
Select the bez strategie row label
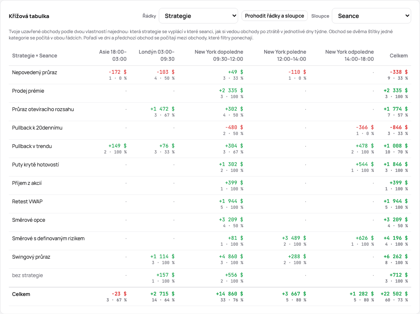pyautogui.click(x=27, y=275)
